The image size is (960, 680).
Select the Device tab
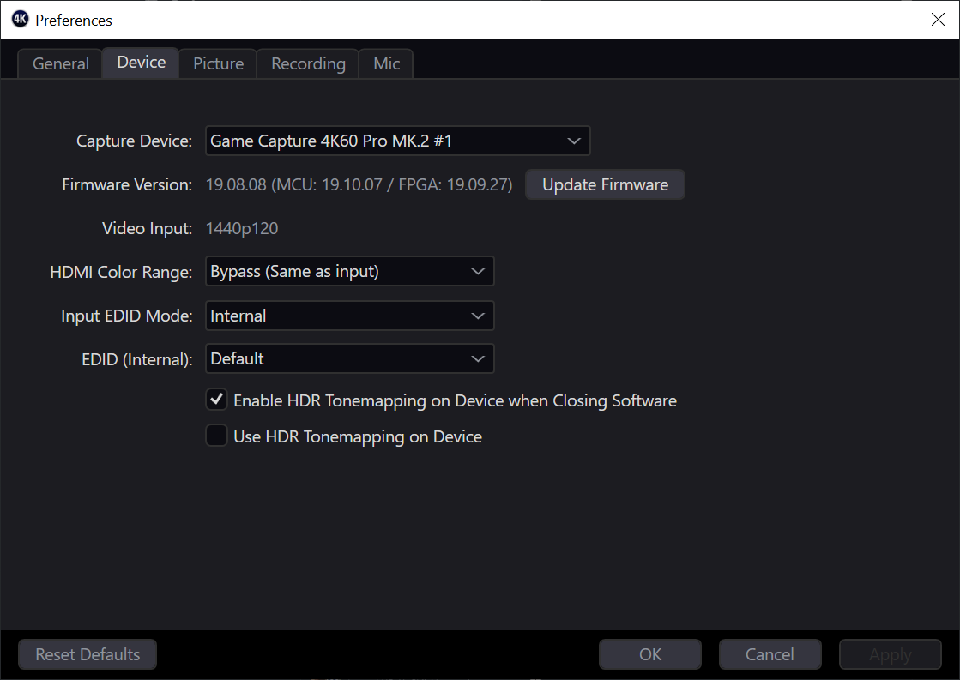141,63
